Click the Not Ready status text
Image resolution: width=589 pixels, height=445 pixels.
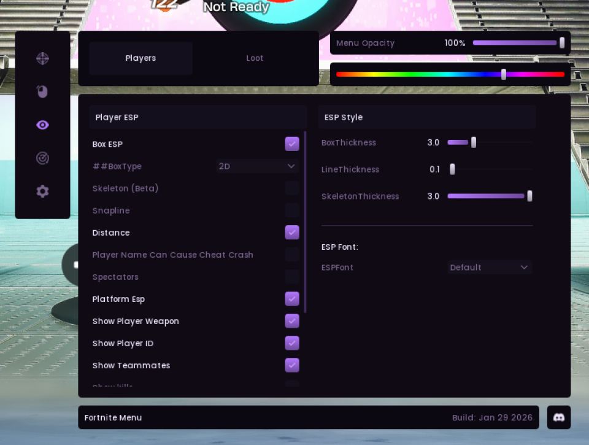click(236, 7)
